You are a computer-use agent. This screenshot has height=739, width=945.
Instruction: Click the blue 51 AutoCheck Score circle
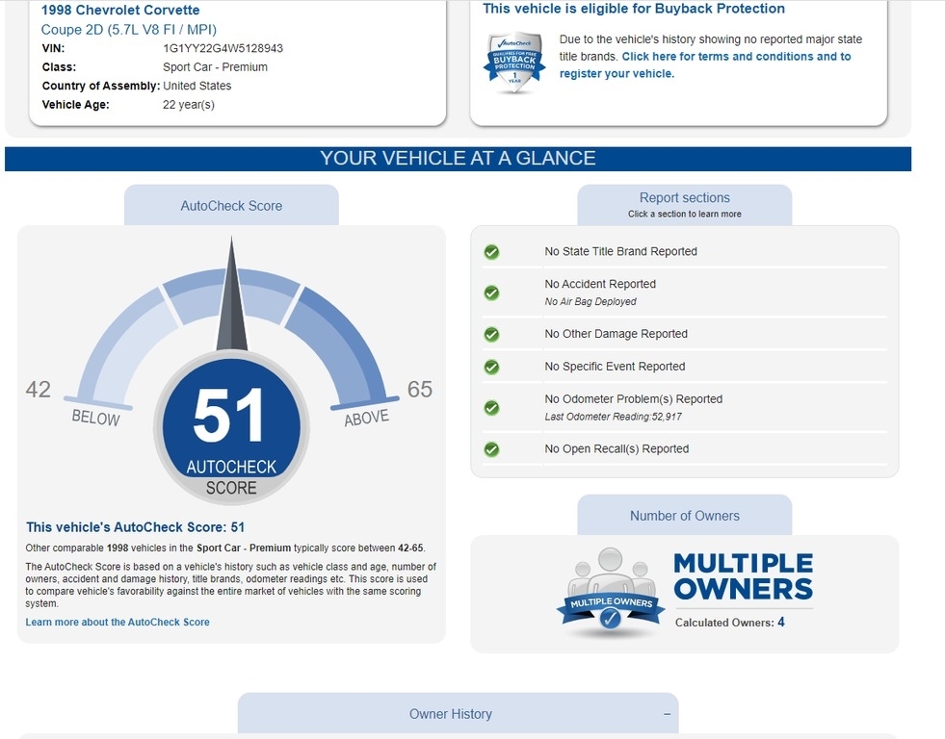(x=231, y=423)
